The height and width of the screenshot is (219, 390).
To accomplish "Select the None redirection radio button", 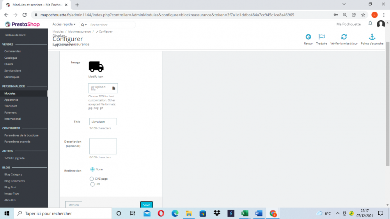I will [92, 169].
